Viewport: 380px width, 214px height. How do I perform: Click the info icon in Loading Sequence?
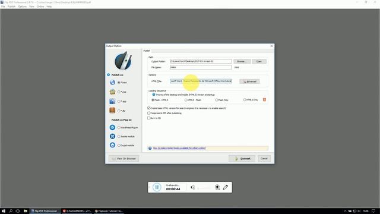tap(154, 95)
